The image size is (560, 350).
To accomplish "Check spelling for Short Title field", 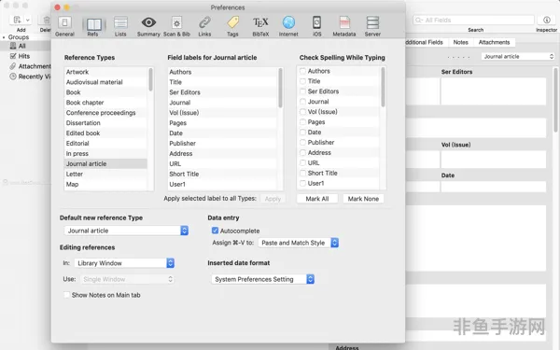I will [302, 174].
